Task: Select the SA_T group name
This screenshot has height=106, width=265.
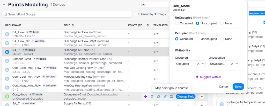Action: (x=16, y=103)
